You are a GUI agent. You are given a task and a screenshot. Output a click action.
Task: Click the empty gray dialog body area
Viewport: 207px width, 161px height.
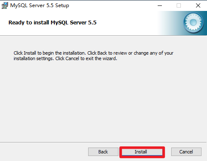(103, 101)
